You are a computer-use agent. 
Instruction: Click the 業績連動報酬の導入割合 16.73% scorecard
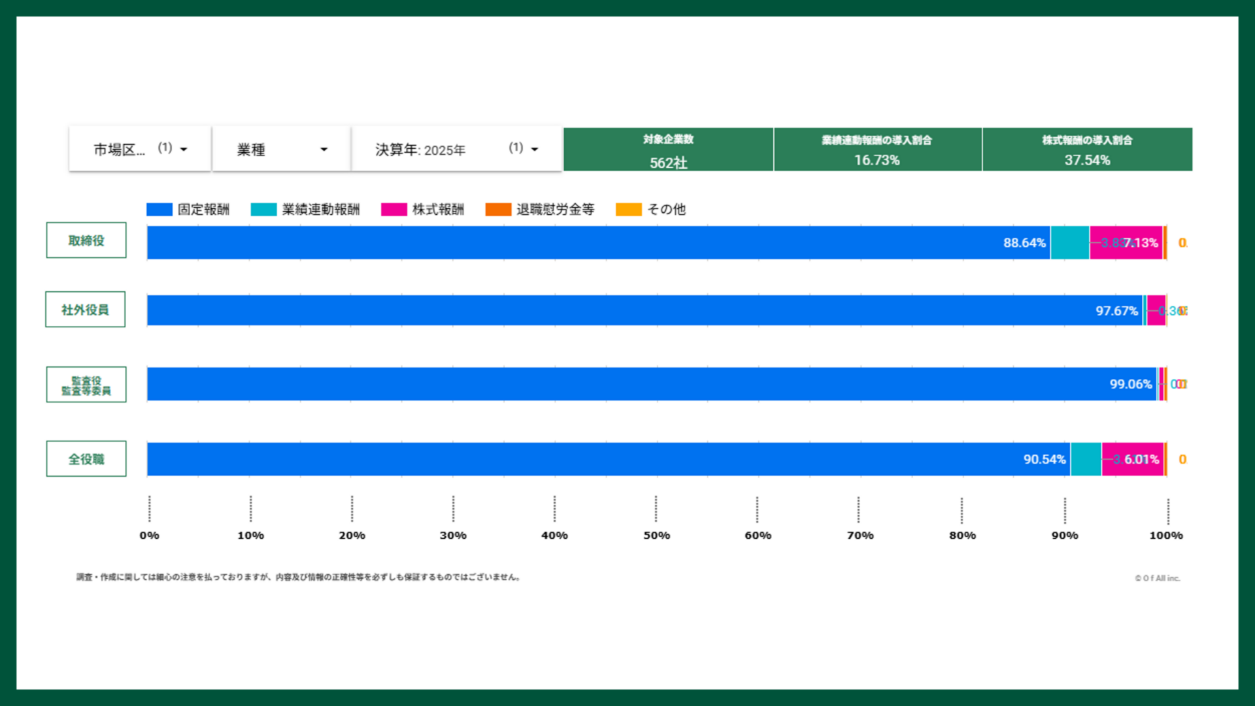tap(877, 150)
